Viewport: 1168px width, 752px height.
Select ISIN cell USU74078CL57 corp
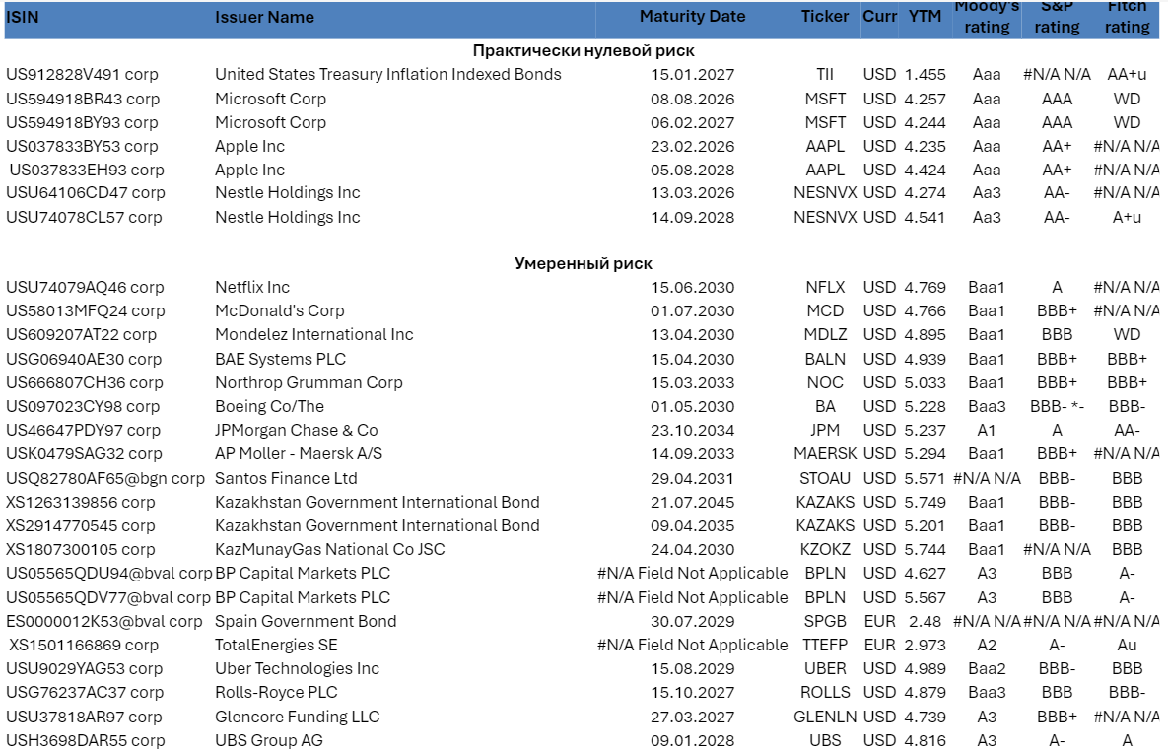84,218
